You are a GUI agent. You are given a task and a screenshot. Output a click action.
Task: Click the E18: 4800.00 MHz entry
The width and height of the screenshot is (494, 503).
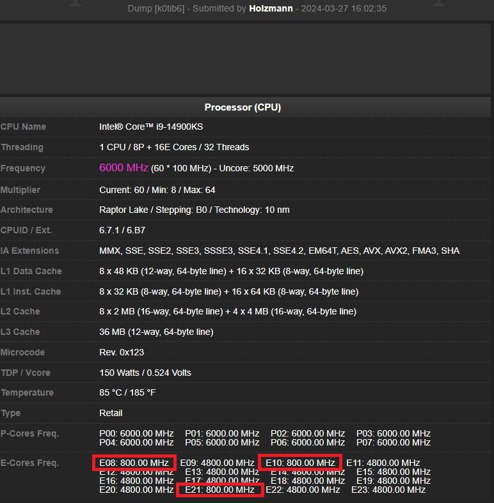click(308, 481)
